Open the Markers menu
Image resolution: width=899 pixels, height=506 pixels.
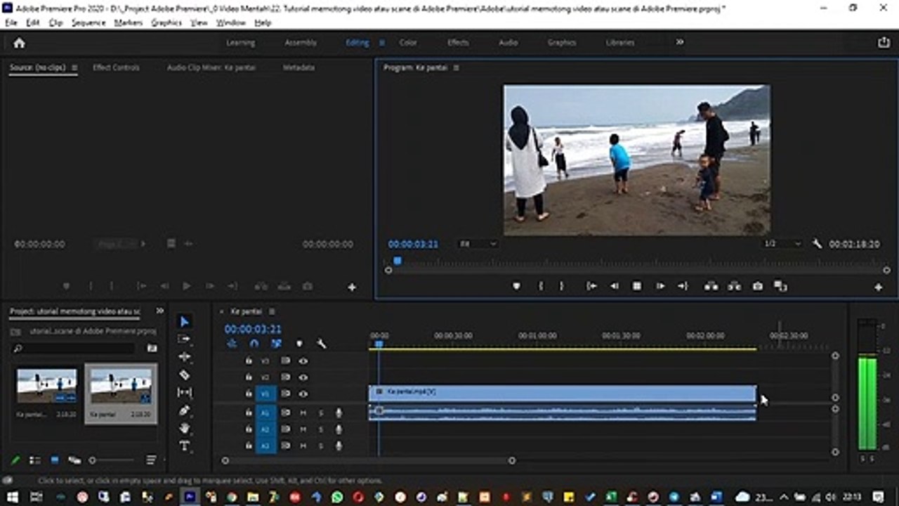[x=128, y=22]
